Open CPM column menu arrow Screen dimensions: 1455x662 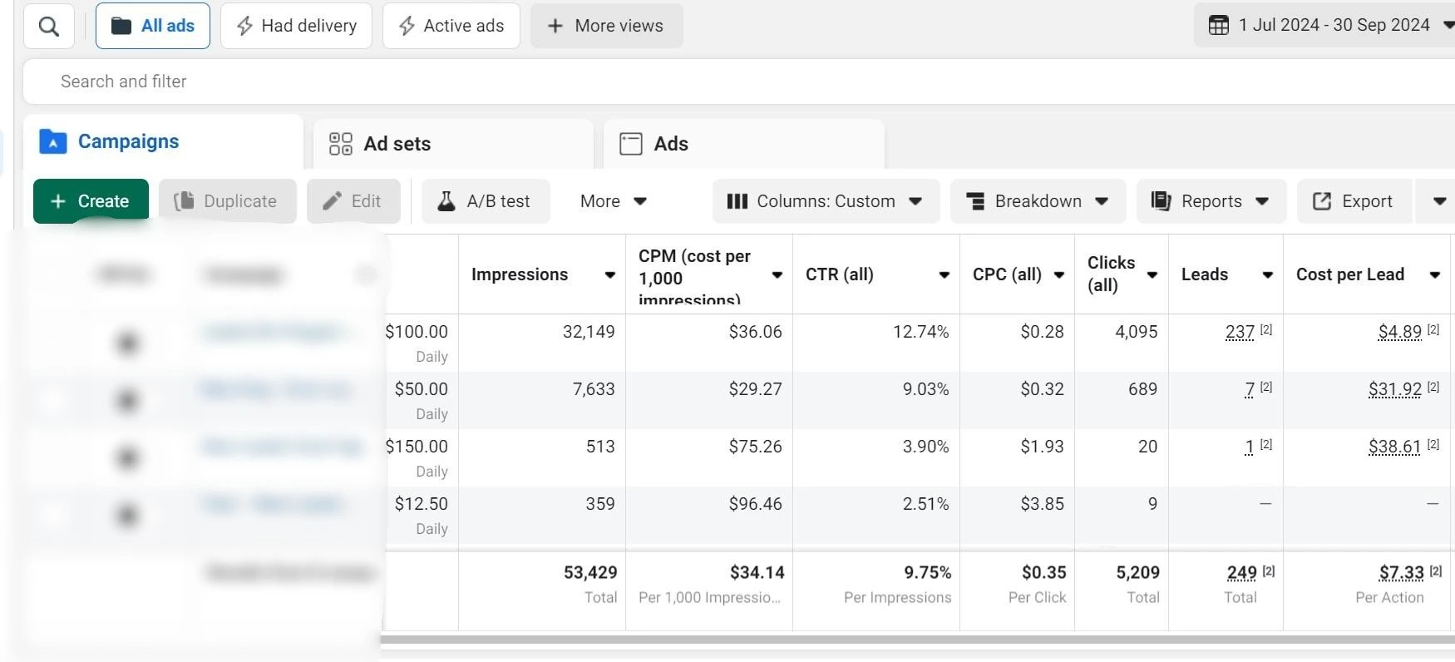(x=777, y=275)
